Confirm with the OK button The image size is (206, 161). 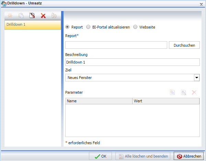[100, 156]
